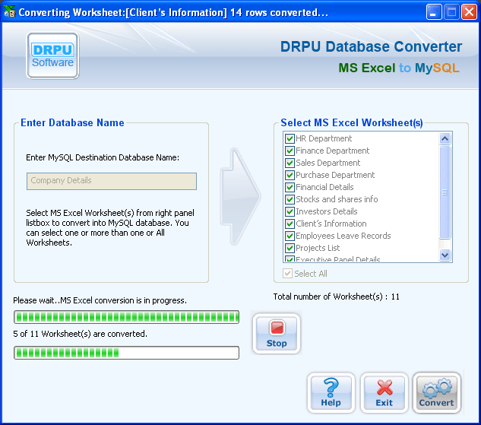Click the 'MS Excel to MySQL' subtitle
The height and width of the screenshot is (425, 481).
399,68
